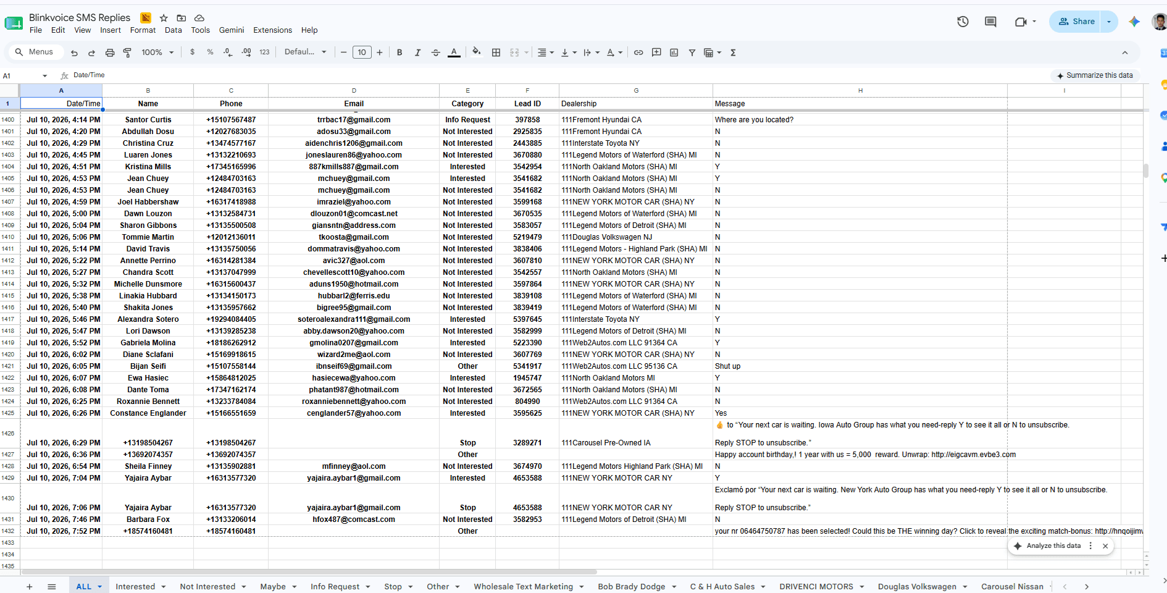Click the Insert link icon
The width and height of the screenshot is (1167, 593).
tap(638, 53)
